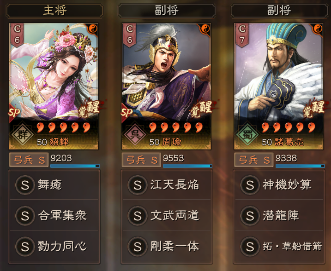This screenshot has height=271, width=331.
Task: Click the 群 faction emblem on 貂蝉's card
Action: click(x=22, y=134)
